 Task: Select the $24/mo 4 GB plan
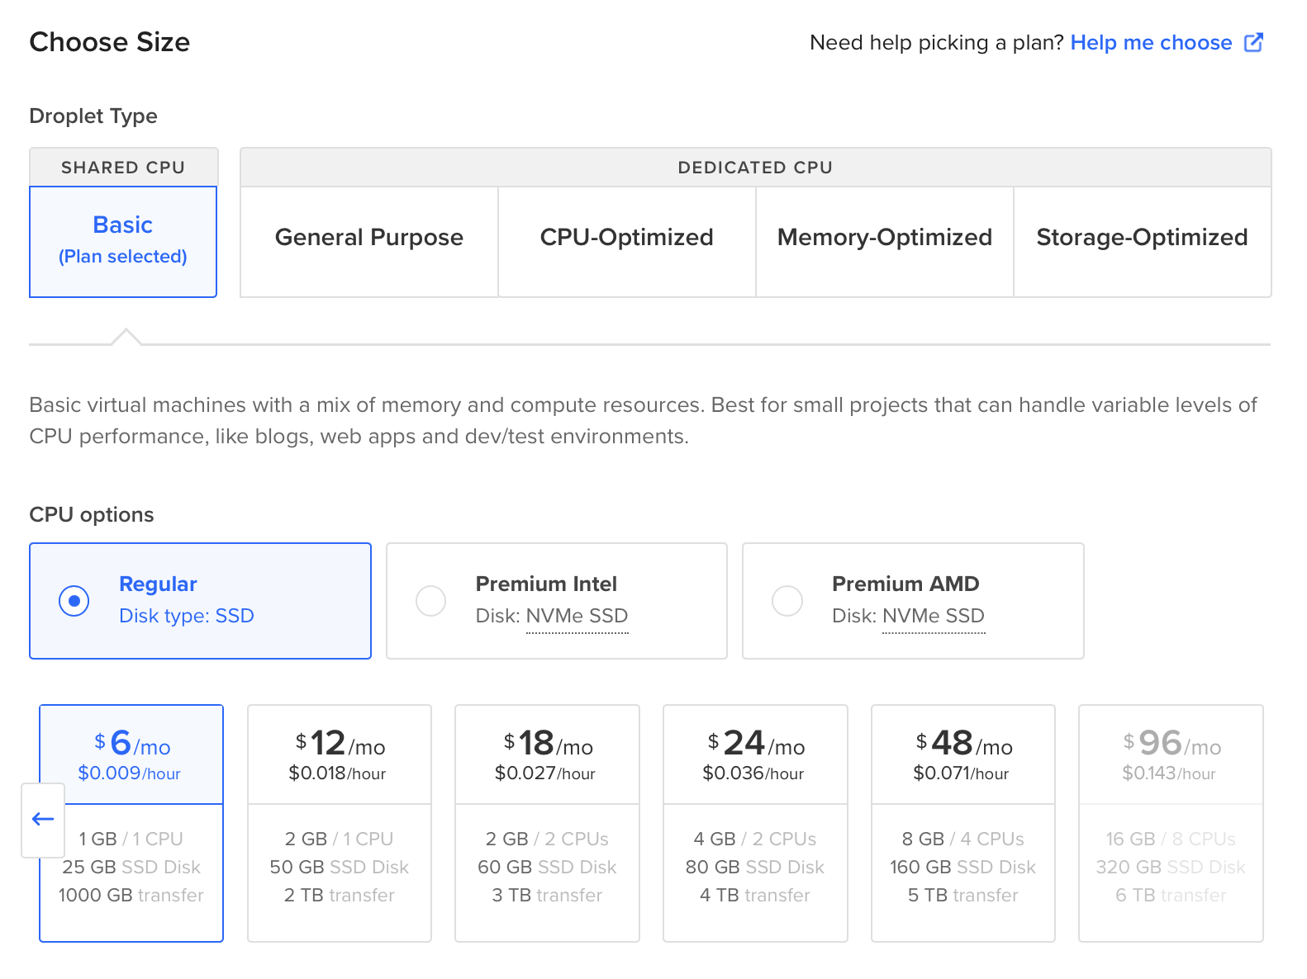(x=755, y=822)
